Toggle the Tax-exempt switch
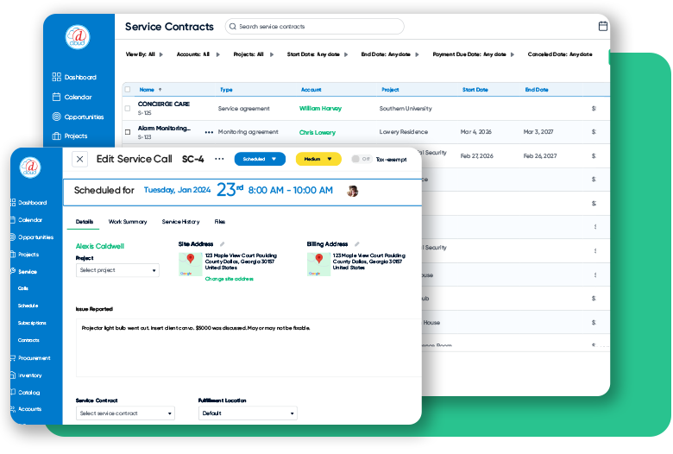 (361, 159)
